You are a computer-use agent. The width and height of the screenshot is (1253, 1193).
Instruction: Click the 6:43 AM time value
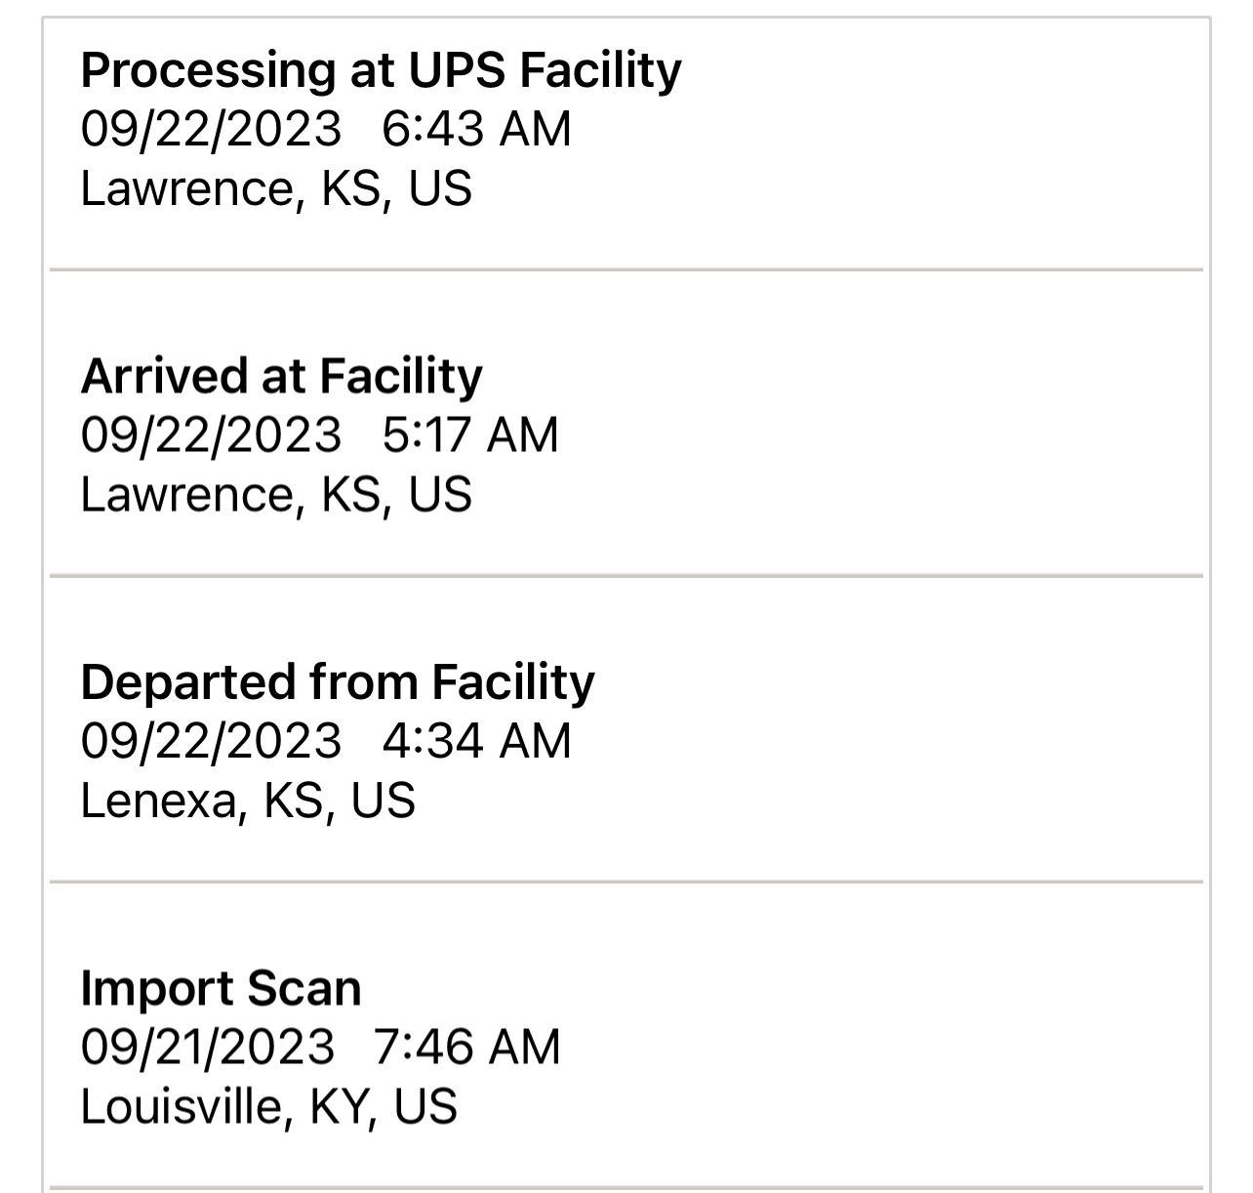(x=476, y=130)
